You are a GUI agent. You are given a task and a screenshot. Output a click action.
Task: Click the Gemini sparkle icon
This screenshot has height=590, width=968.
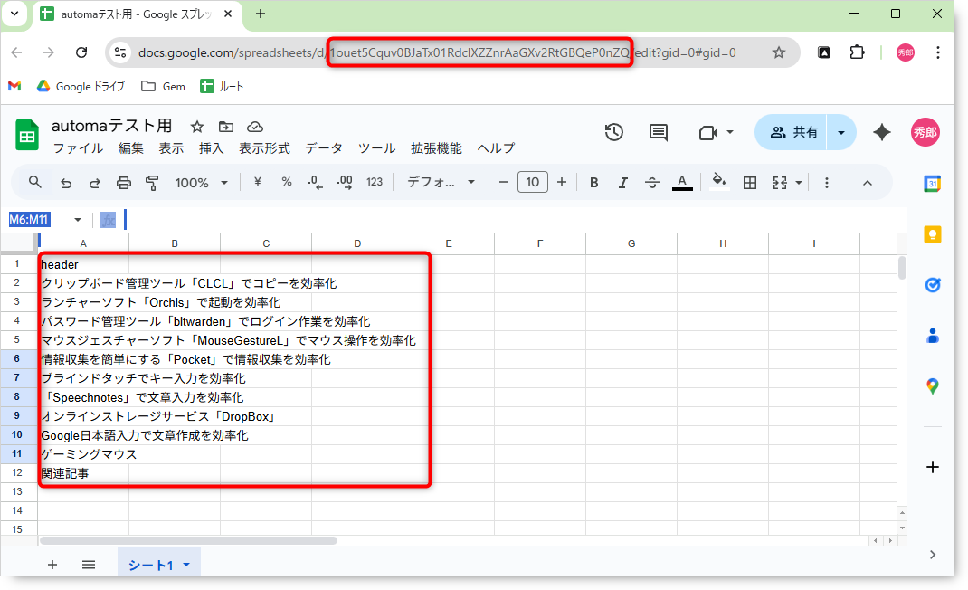(x=882, y=132)
